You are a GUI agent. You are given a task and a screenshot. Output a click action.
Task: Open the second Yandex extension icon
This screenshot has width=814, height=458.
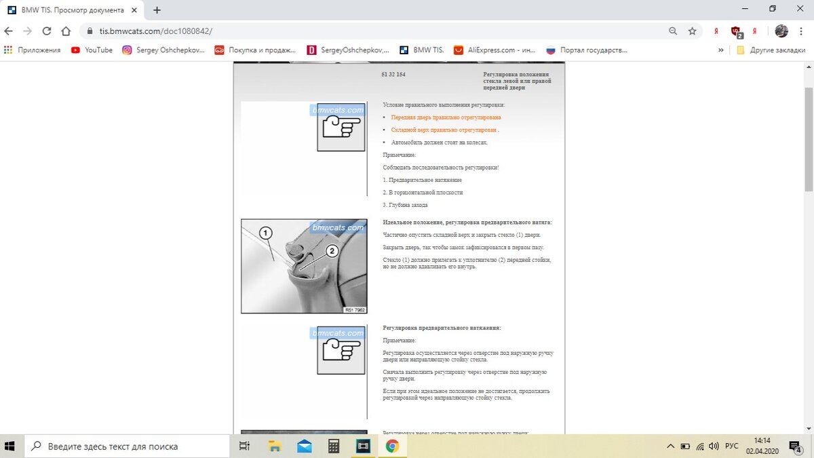pos(755,31)
